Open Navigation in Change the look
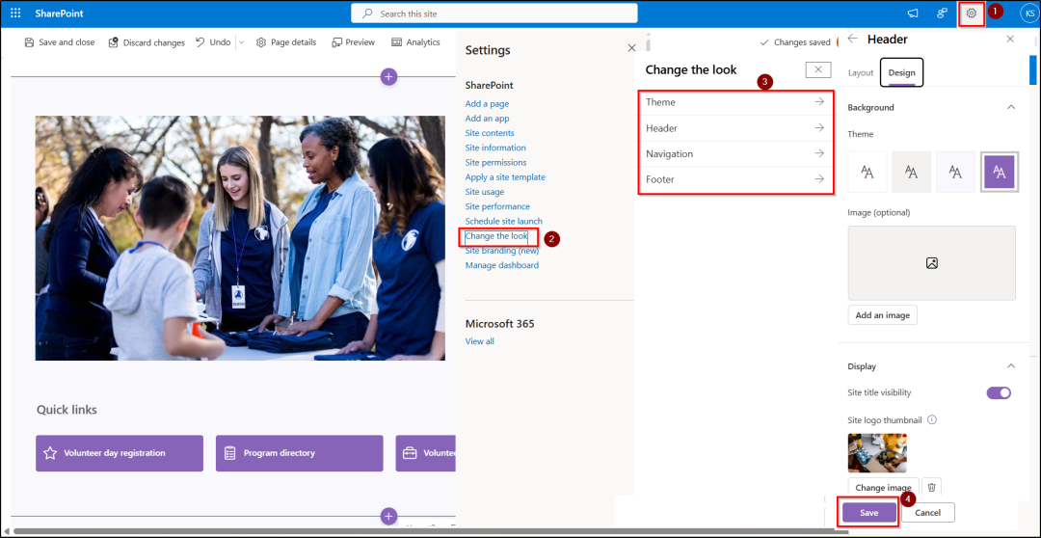1041x538 pixels. click(x=735, y=153)
